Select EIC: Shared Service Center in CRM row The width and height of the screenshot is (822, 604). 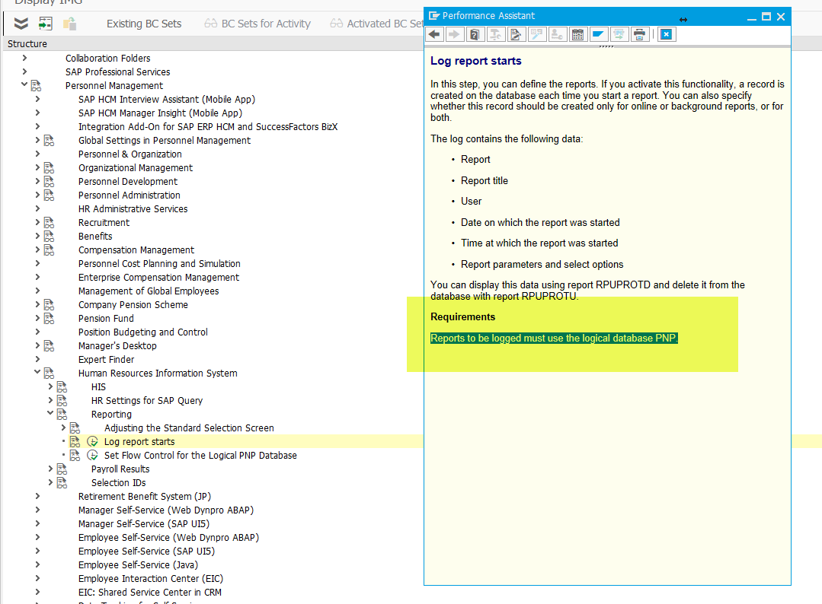pos(149,592)
